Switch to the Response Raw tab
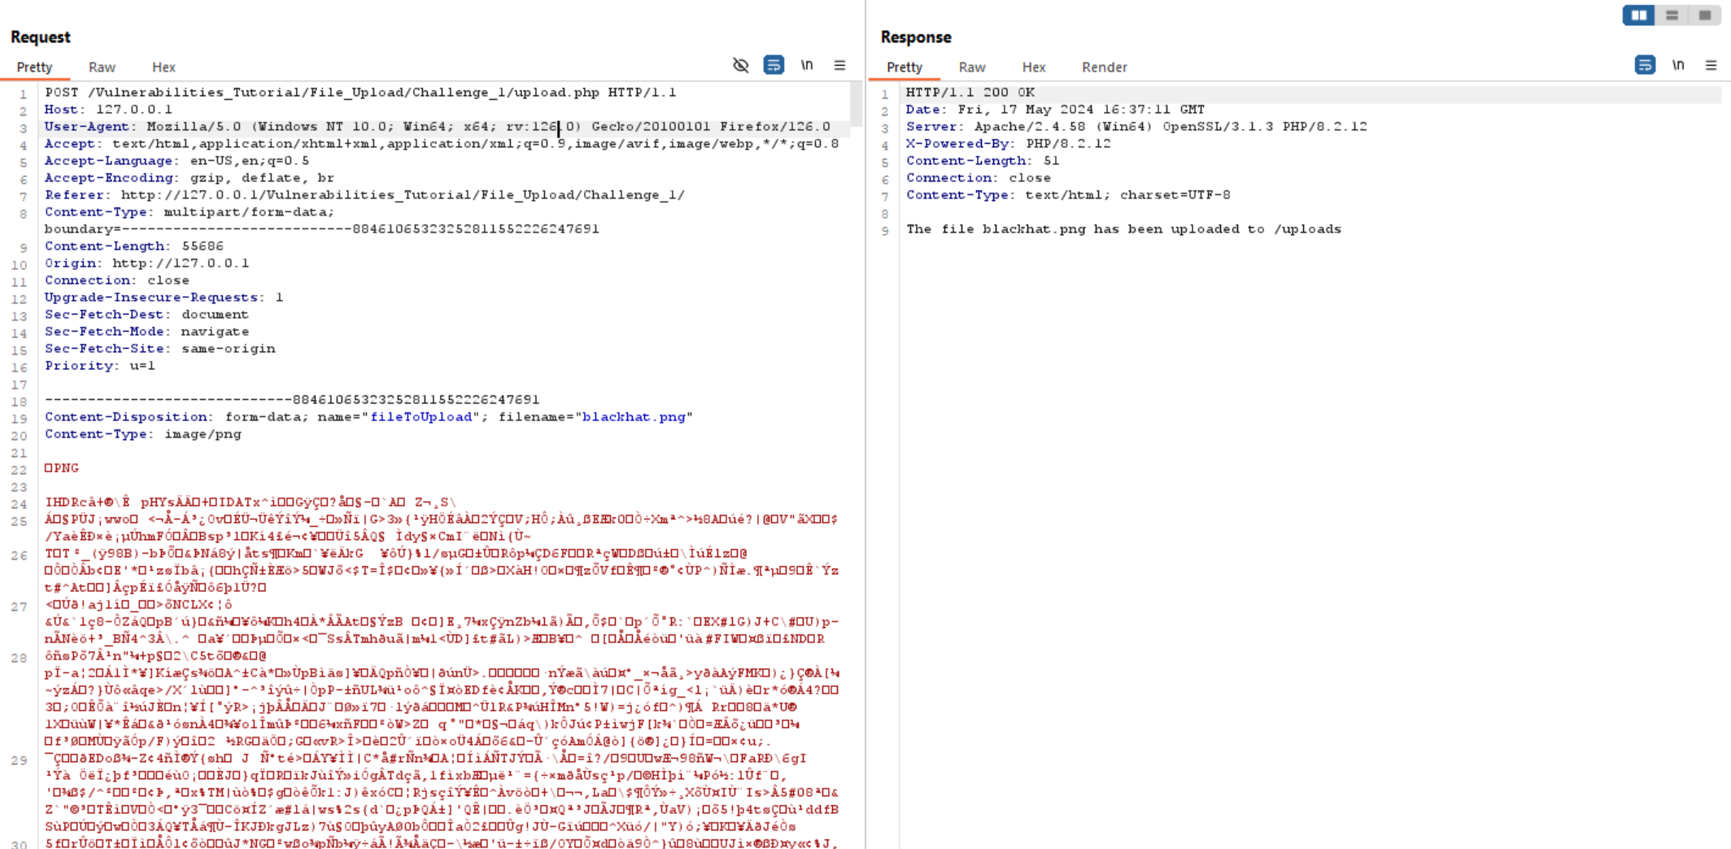This screenshot has width=1731, height=849. 972,67
